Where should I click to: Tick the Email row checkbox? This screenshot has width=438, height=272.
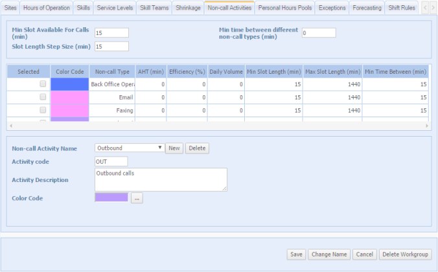pos(43,96)
